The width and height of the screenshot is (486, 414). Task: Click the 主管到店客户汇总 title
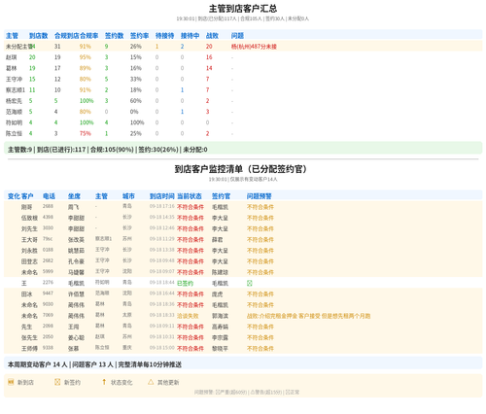click(x=243, y=9)
